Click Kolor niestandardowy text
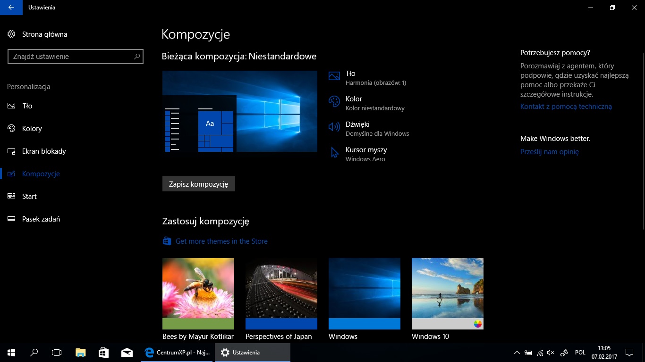Viewport: 645px width, 362px height. 375,108
